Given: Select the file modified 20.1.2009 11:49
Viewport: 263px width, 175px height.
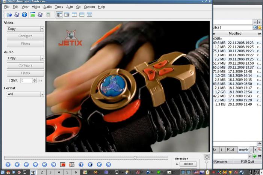Looking at the screenshot, I should point(237,104).
